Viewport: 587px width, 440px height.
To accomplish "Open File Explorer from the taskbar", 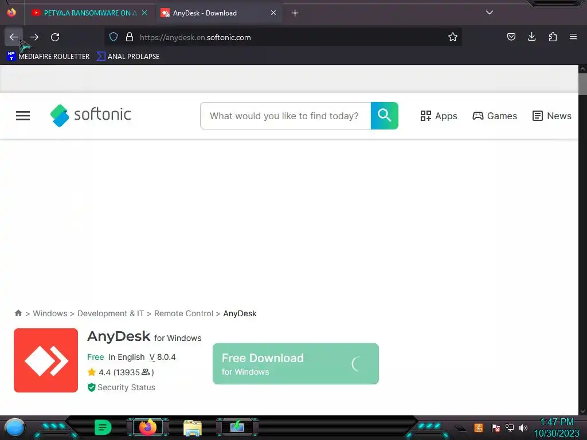I will pyautogui.click(x=193, y=427).
